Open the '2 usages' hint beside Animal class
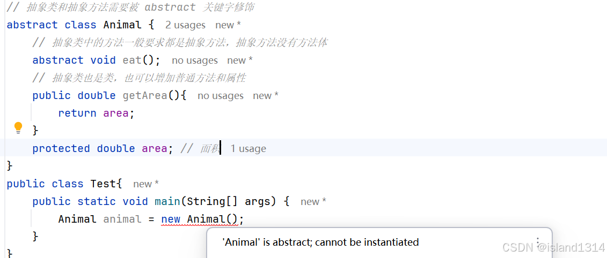The image size is (607, 258). 186,25
